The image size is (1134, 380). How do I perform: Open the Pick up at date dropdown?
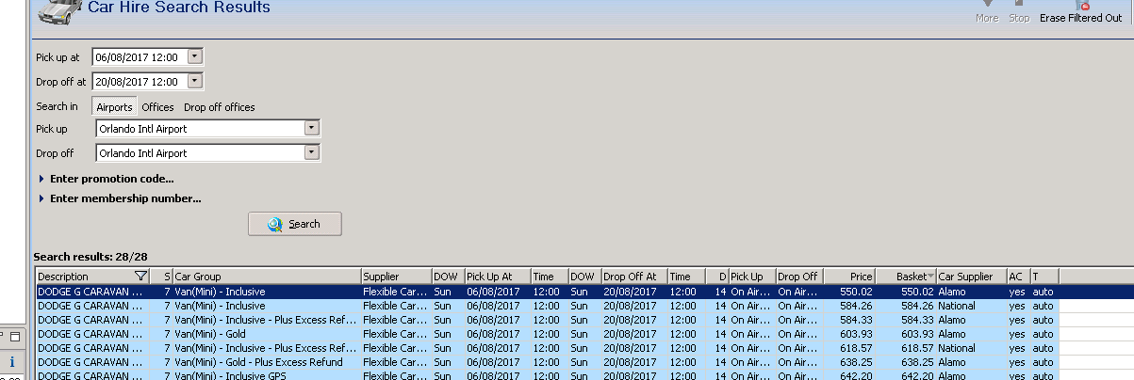(194, 56)
